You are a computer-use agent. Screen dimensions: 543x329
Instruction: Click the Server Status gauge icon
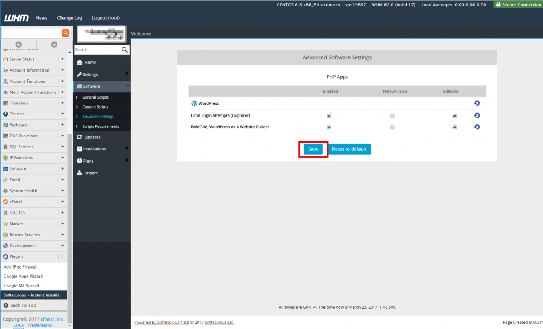[x=5, y=59]
